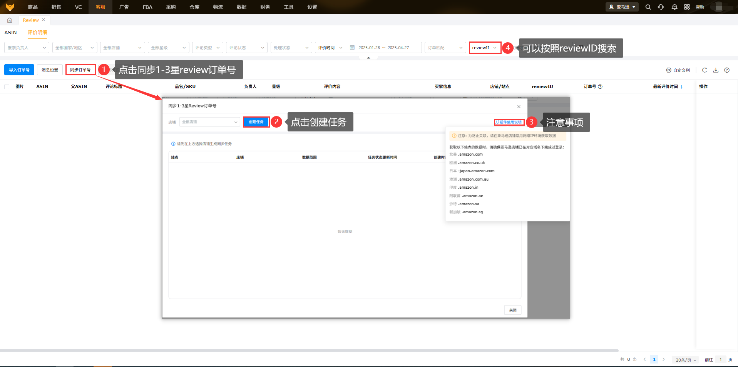The width and height of the screenshot is (738, 367).
Task: Open the 数据 menu
Action: pyautogui.click(x=241, y=7)
